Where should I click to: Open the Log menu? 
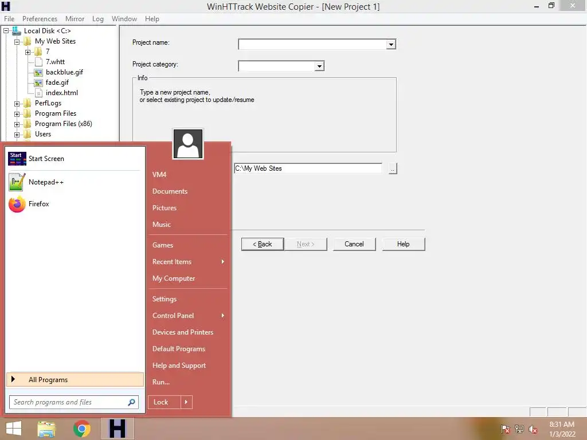pos(97,19)
